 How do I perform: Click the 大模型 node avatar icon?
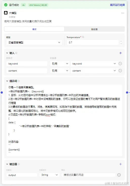click(x=6, y=13)
